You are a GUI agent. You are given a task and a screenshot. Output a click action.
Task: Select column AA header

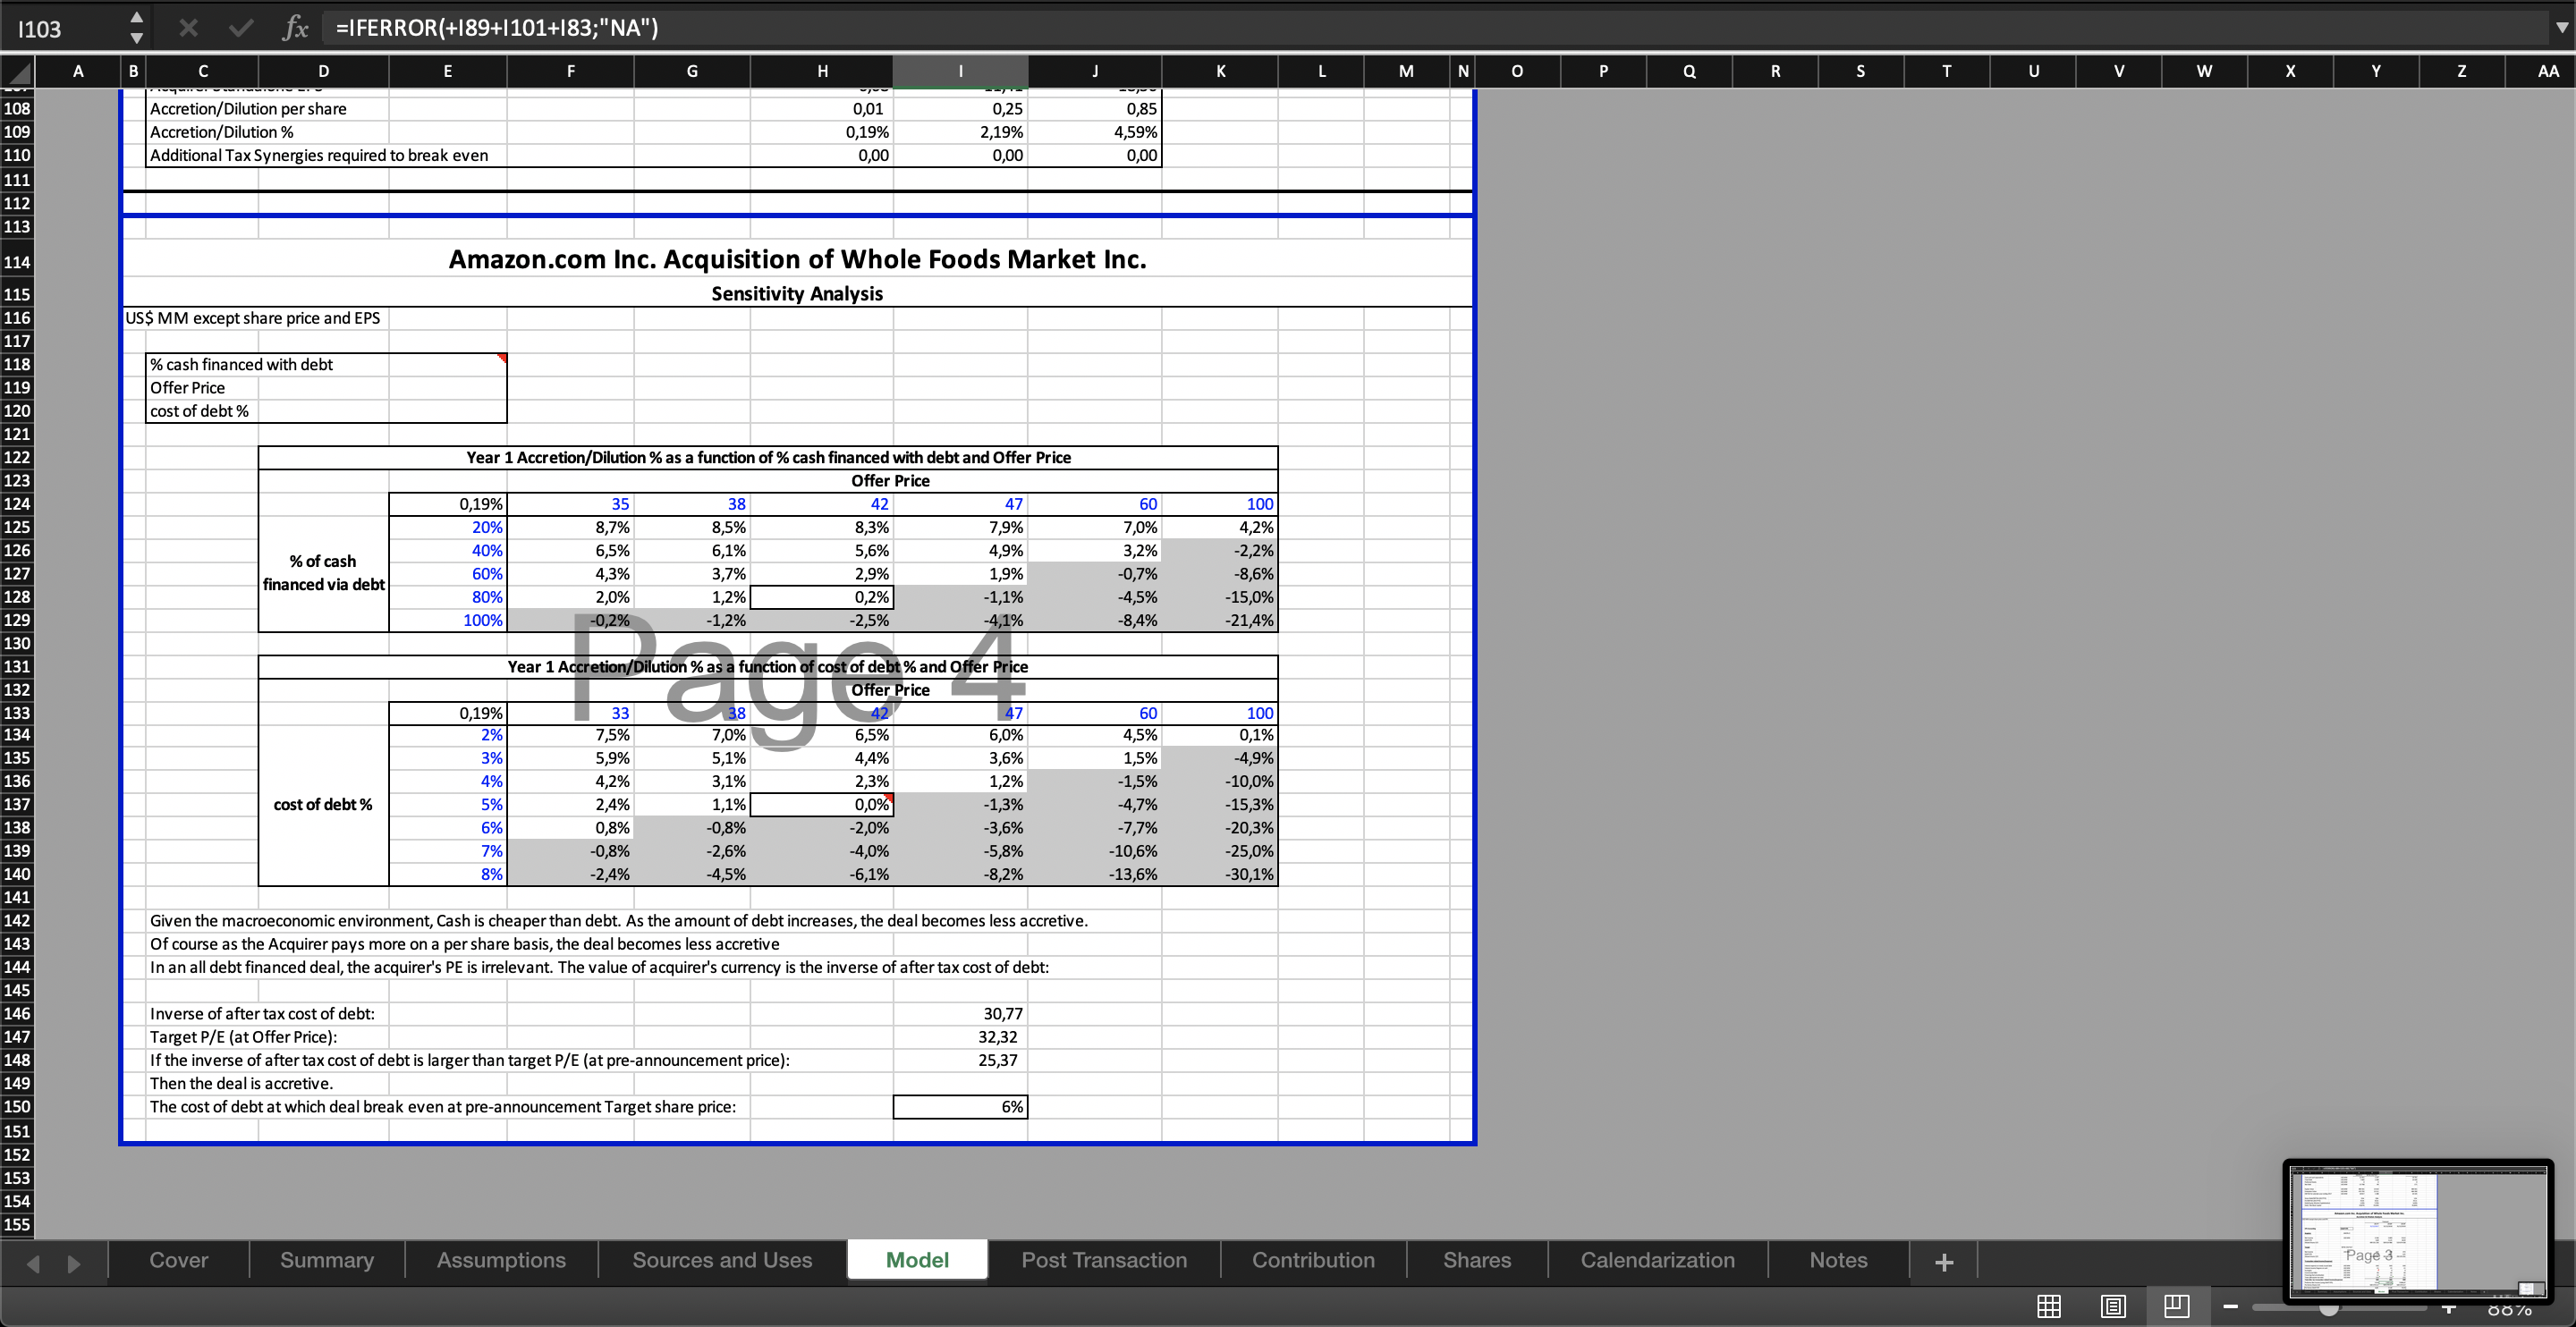point(2547,71)
